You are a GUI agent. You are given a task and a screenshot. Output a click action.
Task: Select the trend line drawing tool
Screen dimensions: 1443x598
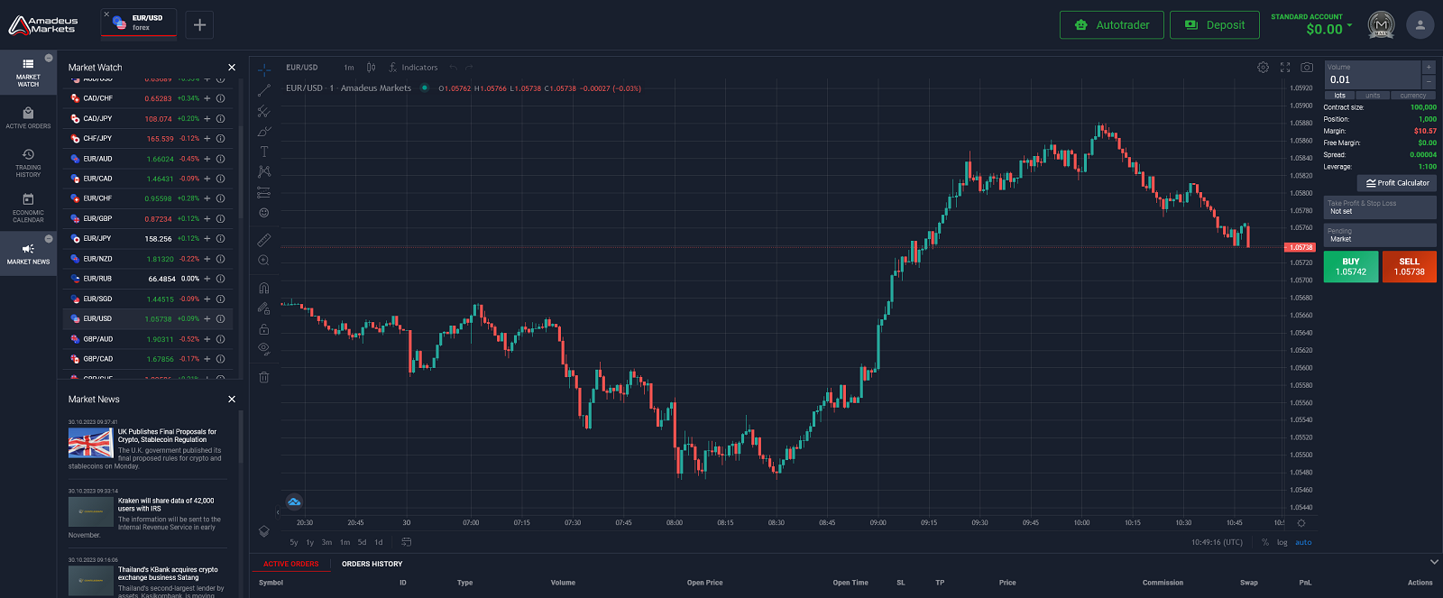(x=264, y=91)
